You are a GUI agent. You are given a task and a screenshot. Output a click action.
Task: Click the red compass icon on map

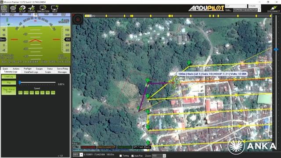click(x=78, y=19)
